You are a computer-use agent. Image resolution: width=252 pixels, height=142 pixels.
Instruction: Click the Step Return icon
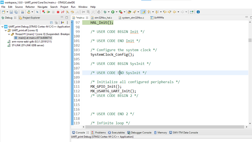[x=77, y=12]
